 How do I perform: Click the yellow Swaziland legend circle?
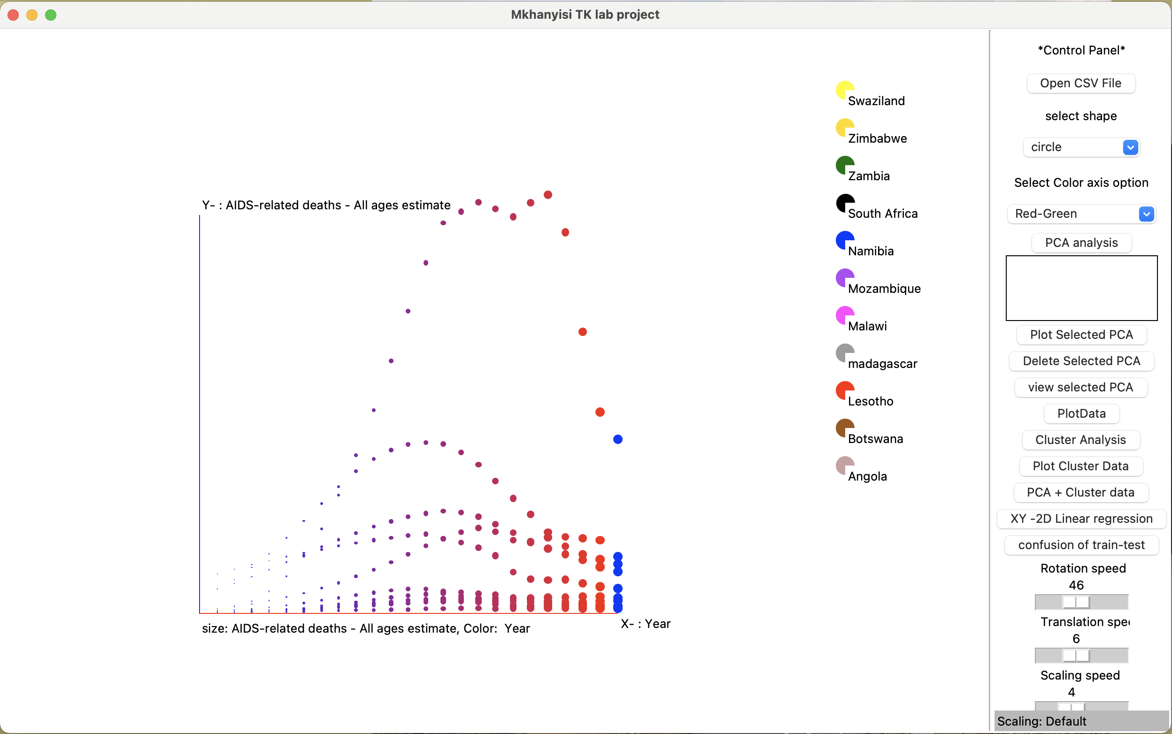coord(844,89)
